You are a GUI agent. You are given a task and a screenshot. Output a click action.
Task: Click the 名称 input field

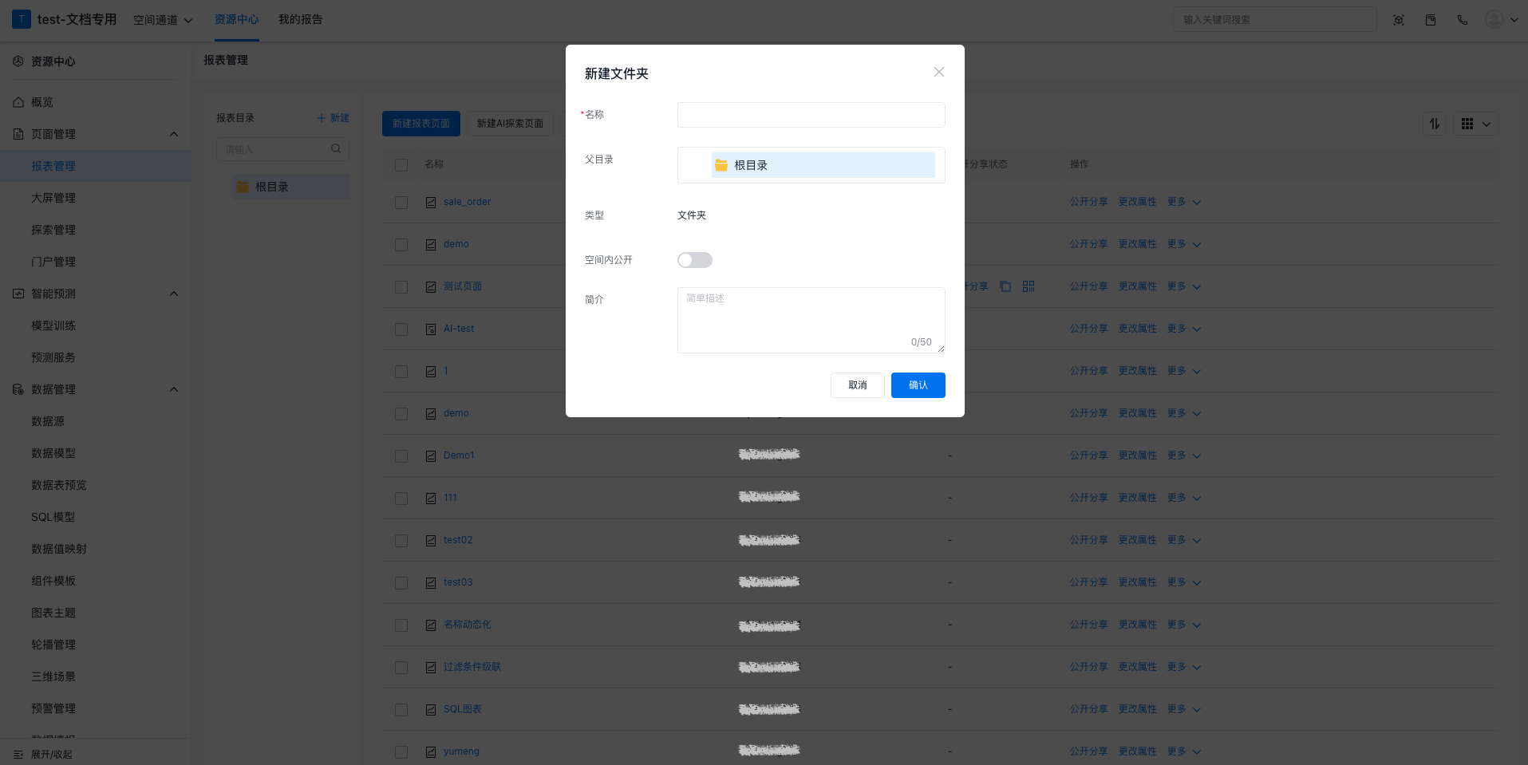point(811,115)
